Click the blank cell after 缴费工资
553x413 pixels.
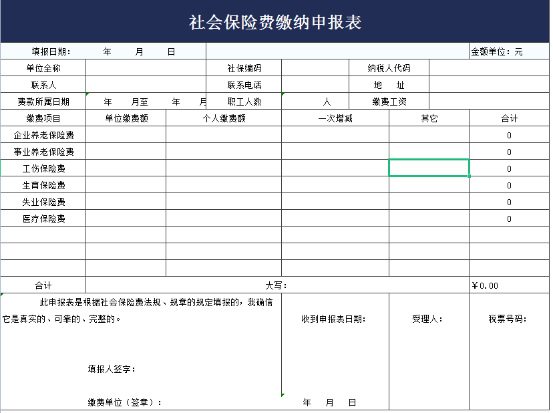click(488, 102)
